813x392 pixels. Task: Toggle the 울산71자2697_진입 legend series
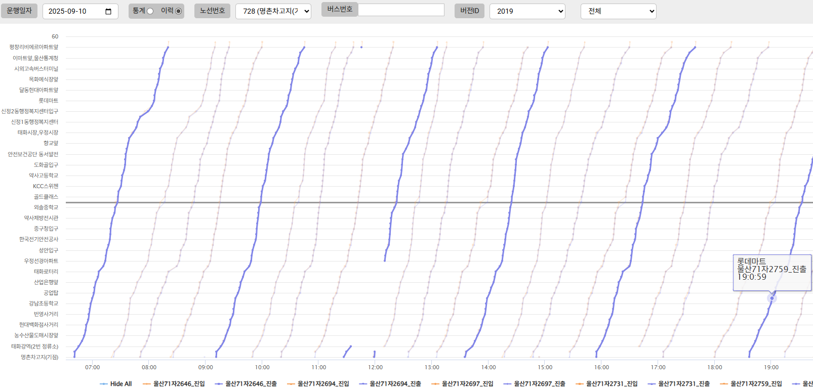click(462, 384)
